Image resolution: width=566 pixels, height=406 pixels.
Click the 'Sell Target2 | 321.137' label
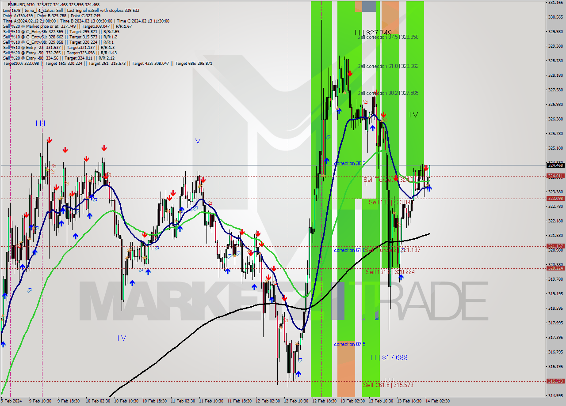tap(392, 250)
